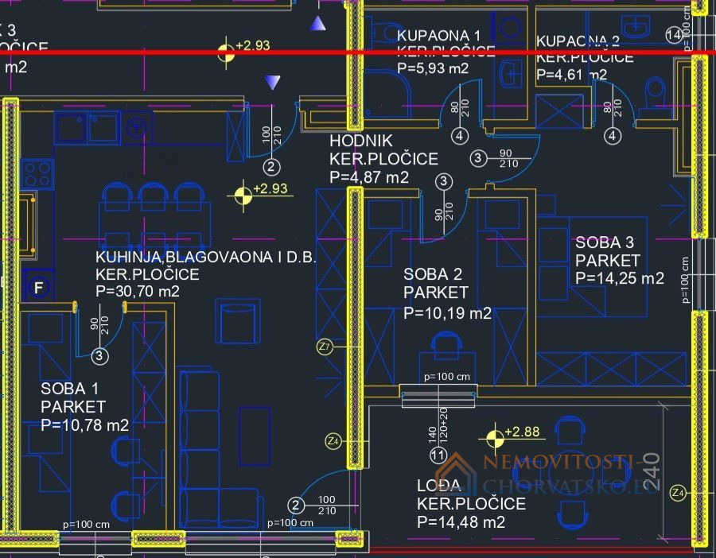Image resolution: width=716 pixels, height=558 pixels.
Task: Click the +2.88 elevation marker text
Action: tap(522, 432)
